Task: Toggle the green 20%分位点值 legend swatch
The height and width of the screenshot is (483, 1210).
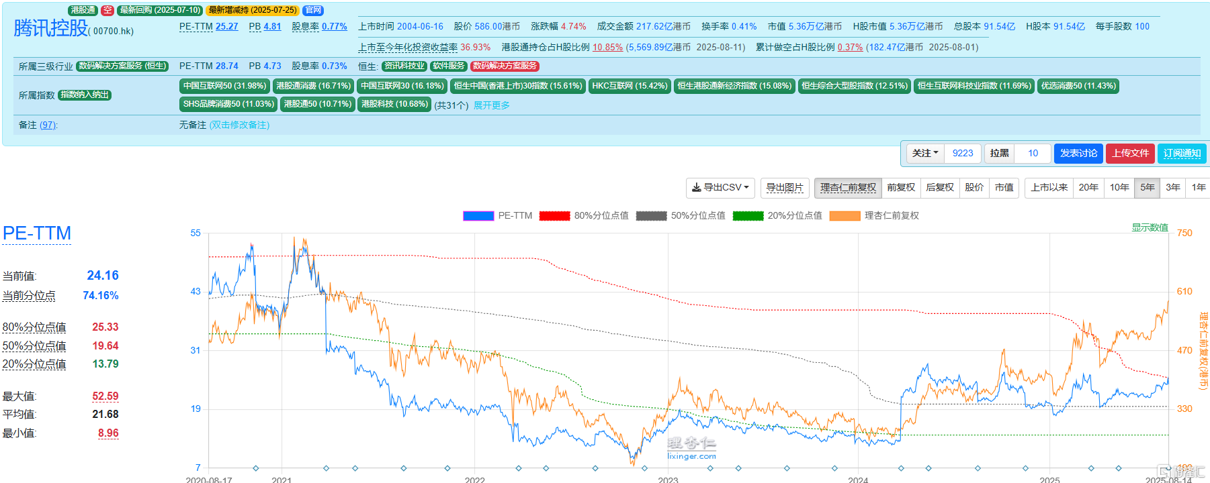Action: 748,216
